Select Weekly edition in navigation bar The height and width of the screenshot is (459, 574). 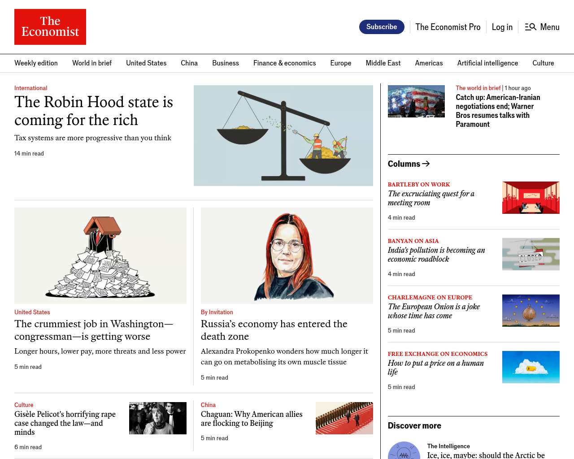(x=36, y=63)
